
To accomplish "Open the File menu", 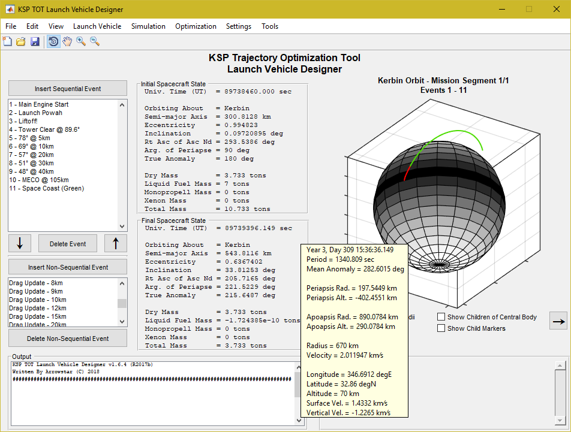I will (11, 26).
